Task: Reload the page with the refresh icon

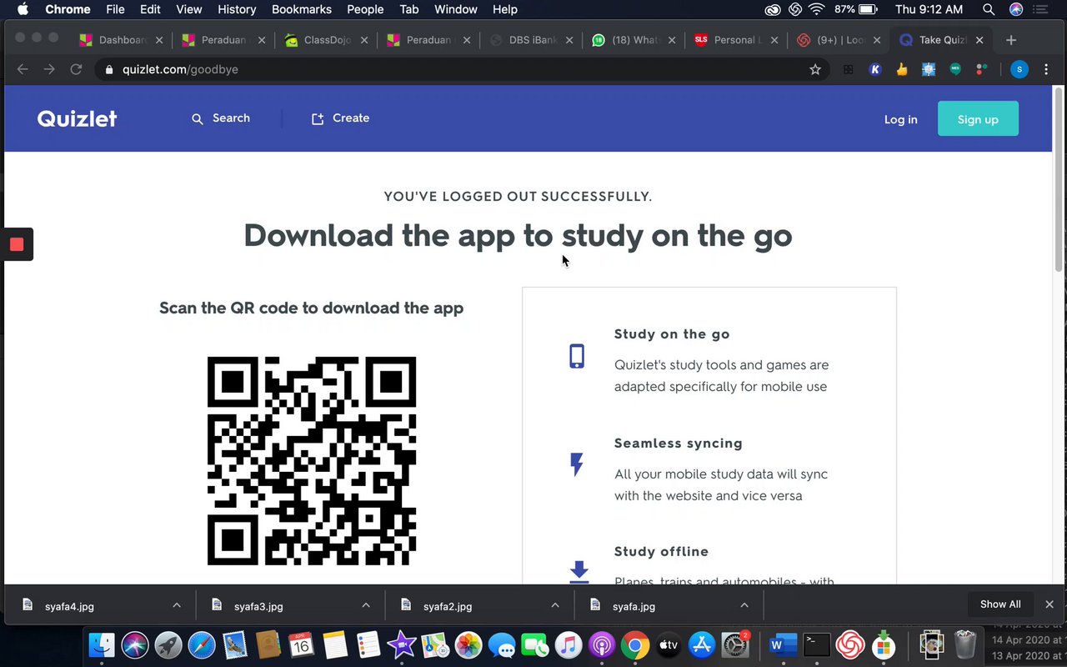Action: pos(76,69)
